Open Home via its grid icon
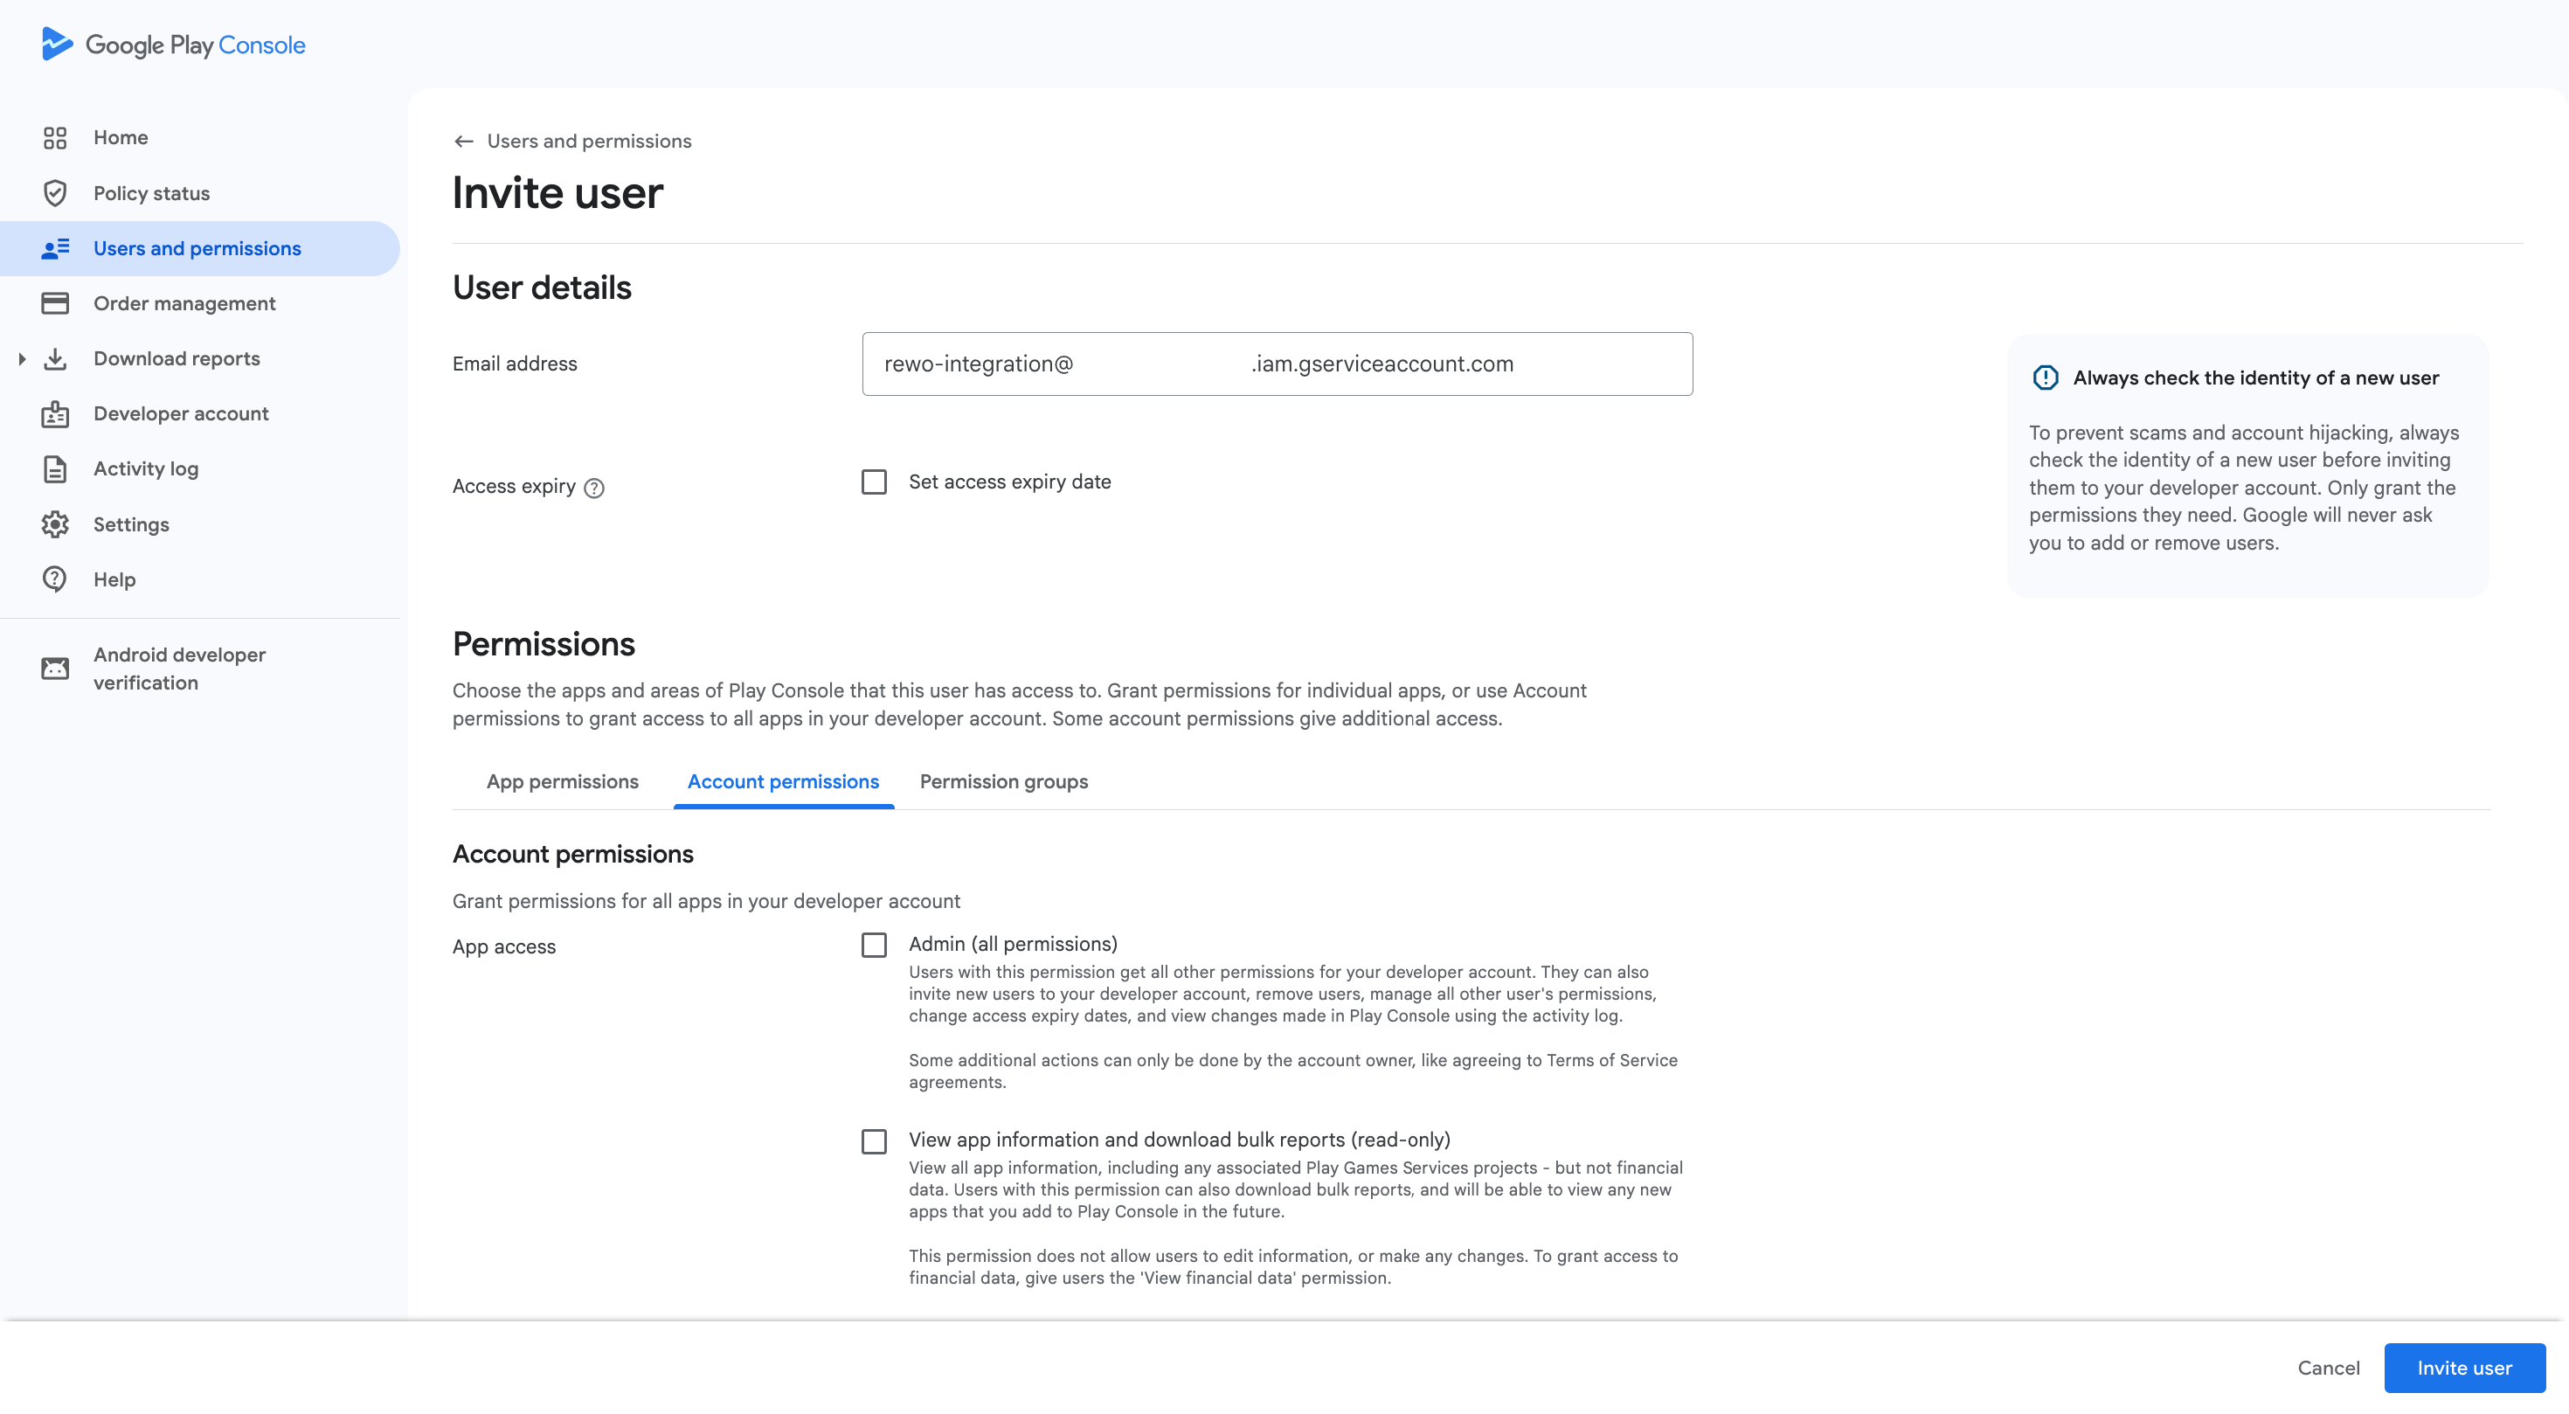 click(55, 137)
